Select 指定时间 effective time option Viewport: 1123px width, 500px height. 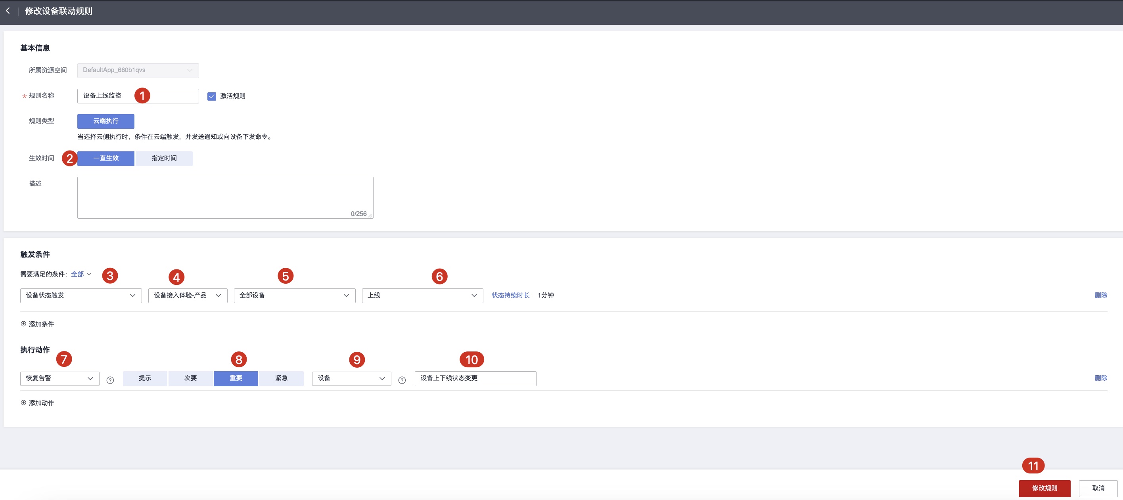pyautogui.click(x=164, y=158)
